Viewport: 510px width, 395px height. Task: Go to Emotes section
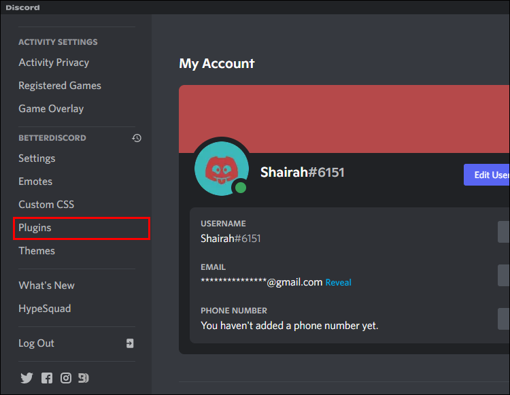pos(35,182)
